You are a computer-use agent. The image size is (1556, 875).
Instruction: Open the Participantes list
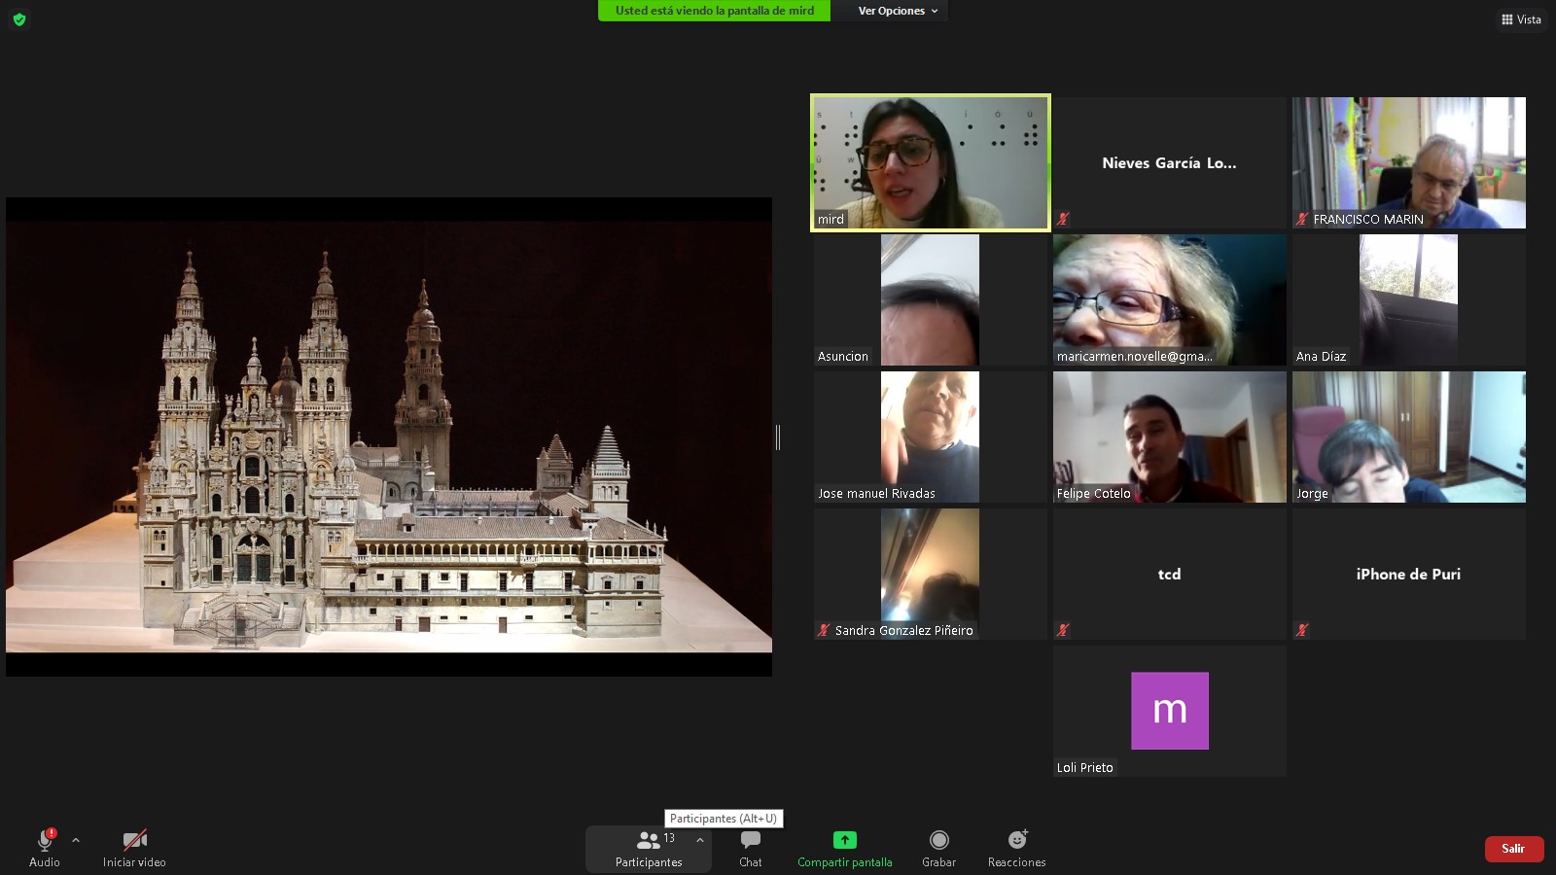[648, 848]
